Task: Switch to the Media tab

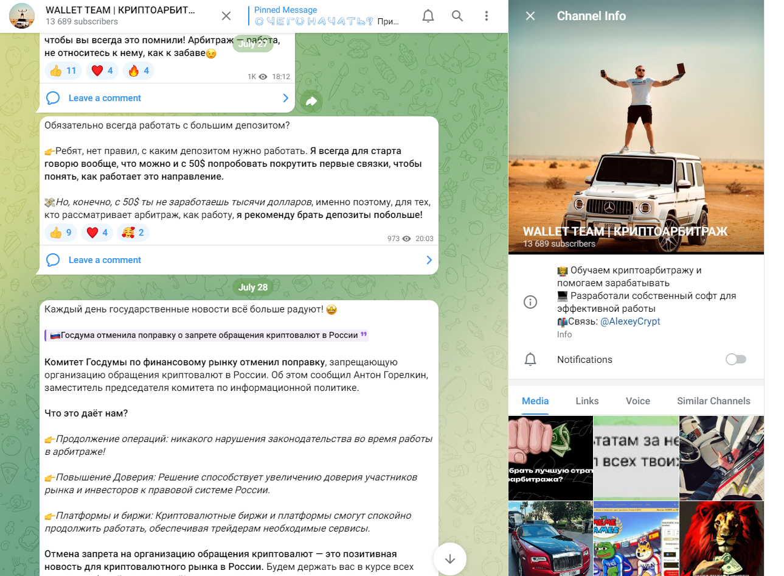Action: (535, 401)
